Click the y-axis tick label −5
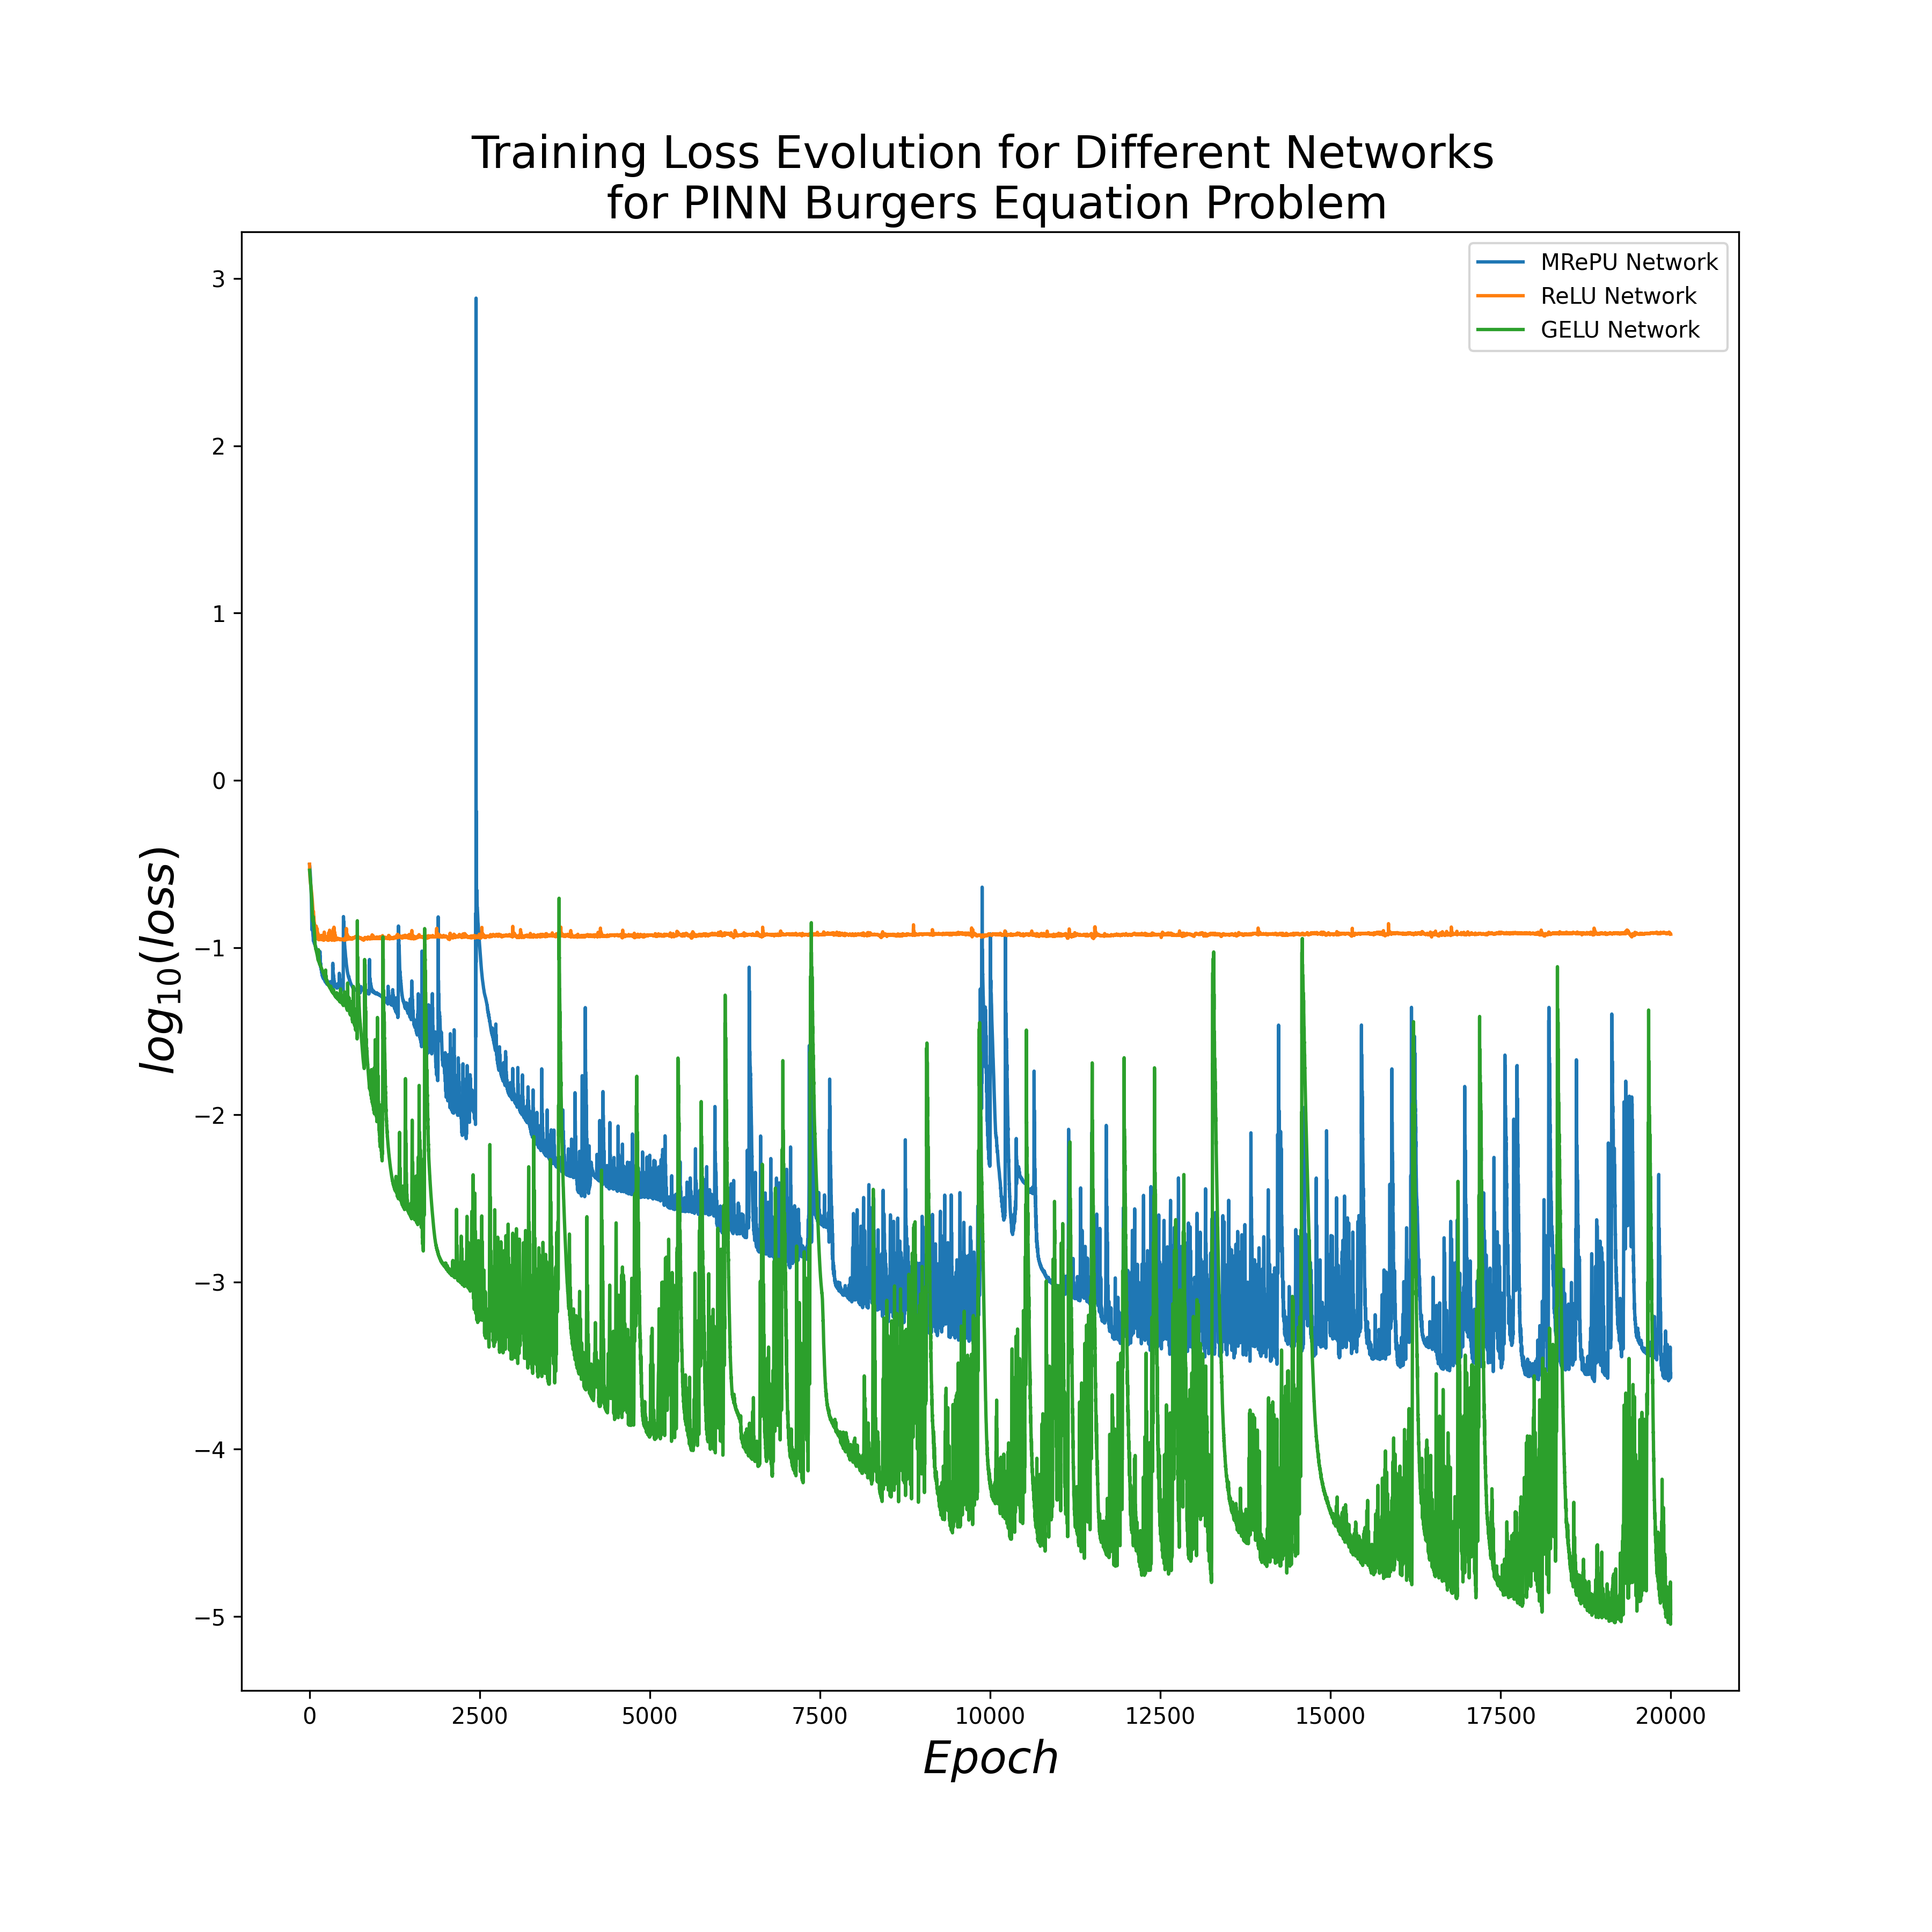The image size is (1932, 1932). click(x=211, y=1617)
